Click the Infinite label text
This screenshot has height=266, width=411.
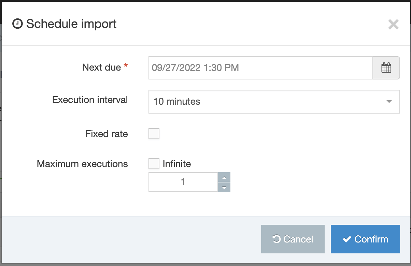tap(176, 164)
